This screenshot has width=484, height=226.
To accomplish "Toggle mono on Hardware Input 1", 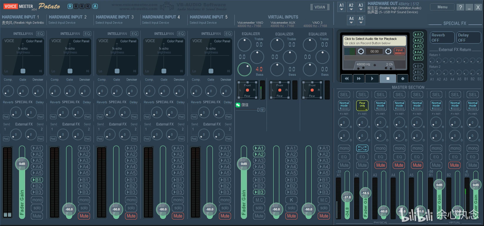I will 37,200.
